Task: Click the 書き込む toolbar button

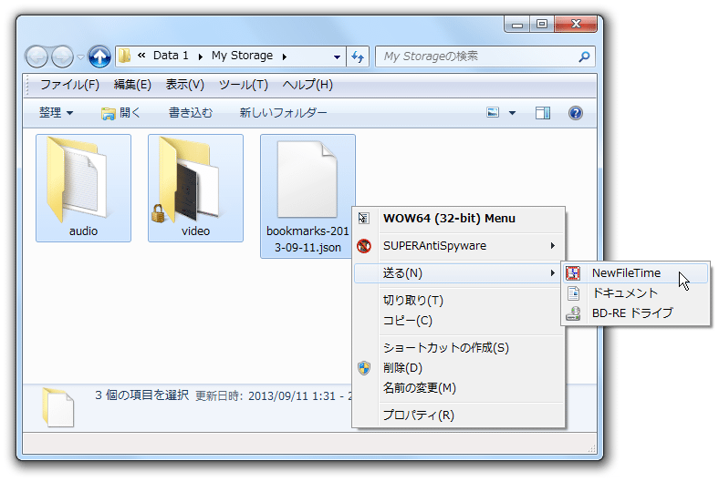Action: tap(191, 113)
